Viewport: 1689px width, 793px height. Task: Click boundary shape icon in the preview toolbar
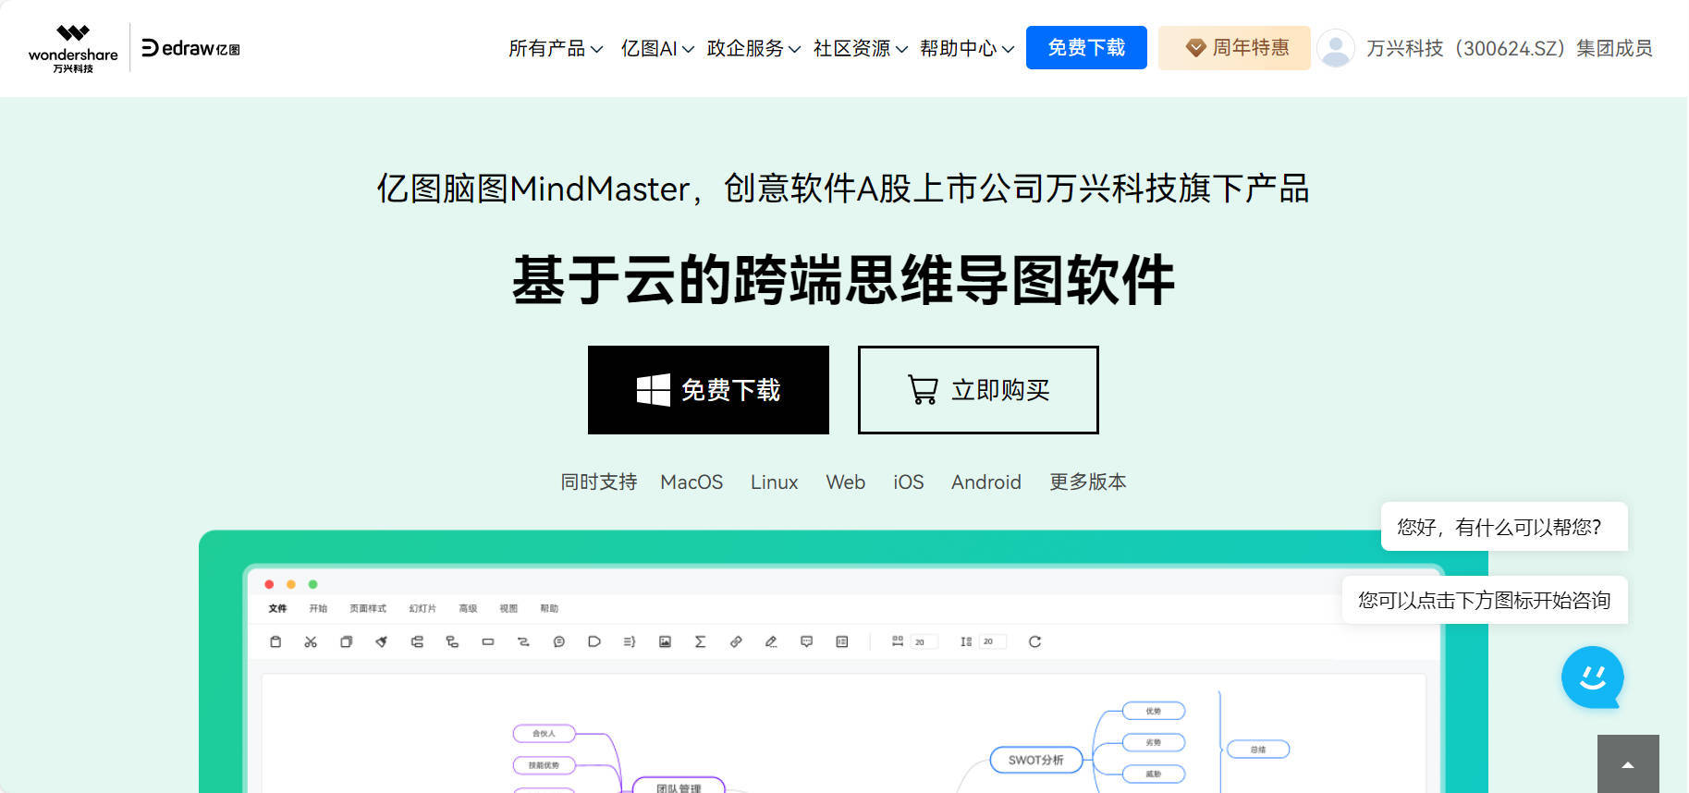click(594, 641)
